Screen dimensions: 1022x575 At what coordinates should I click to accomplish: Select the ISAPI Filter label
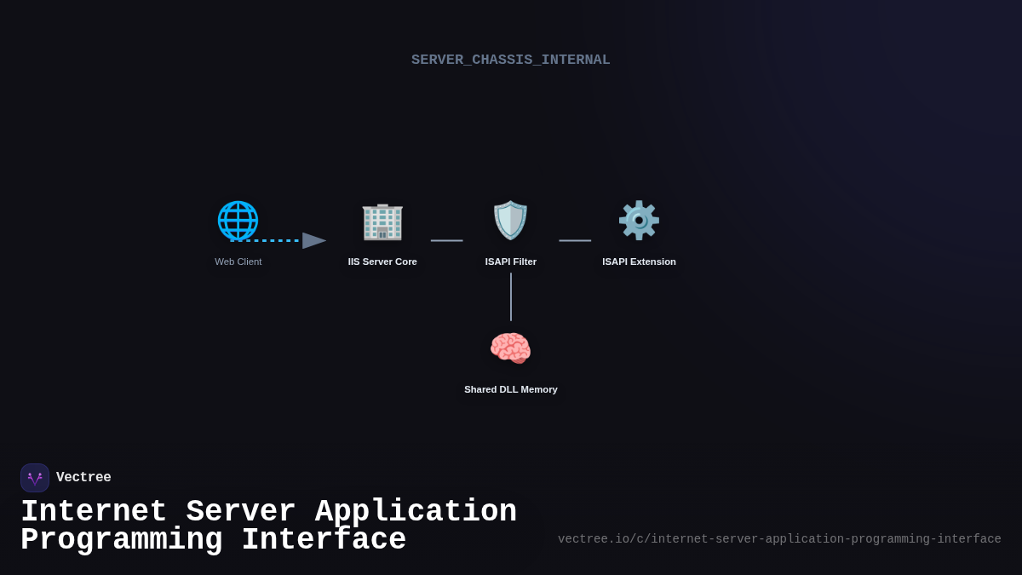click(x=510, y=262)
